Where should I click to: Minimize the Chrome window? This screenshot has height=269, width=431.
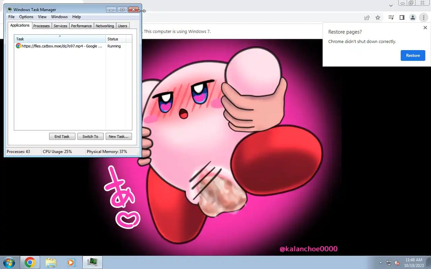coord(403,3)
